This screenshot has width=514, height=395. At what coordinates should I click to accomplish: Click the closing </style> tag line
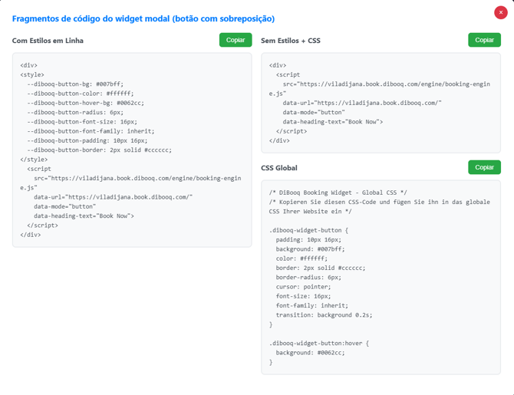[x=34, y=160]
